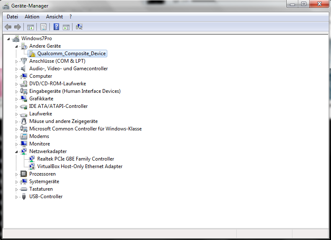Select the Windows7Pro label
The height and width of the screenshot is (240, 331).
pyautogui.click(x=36, y=38)
